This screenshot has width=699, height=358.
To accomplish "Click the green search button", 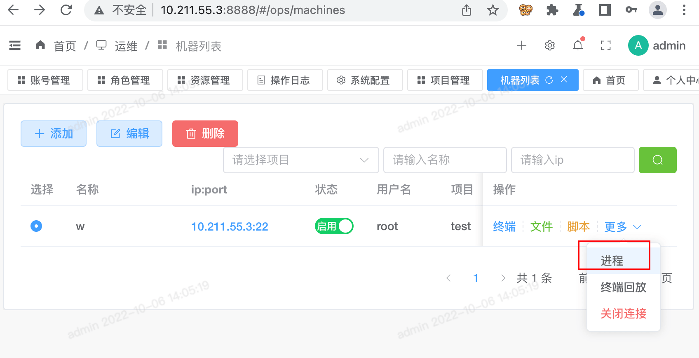I will [x=657, y=160].
